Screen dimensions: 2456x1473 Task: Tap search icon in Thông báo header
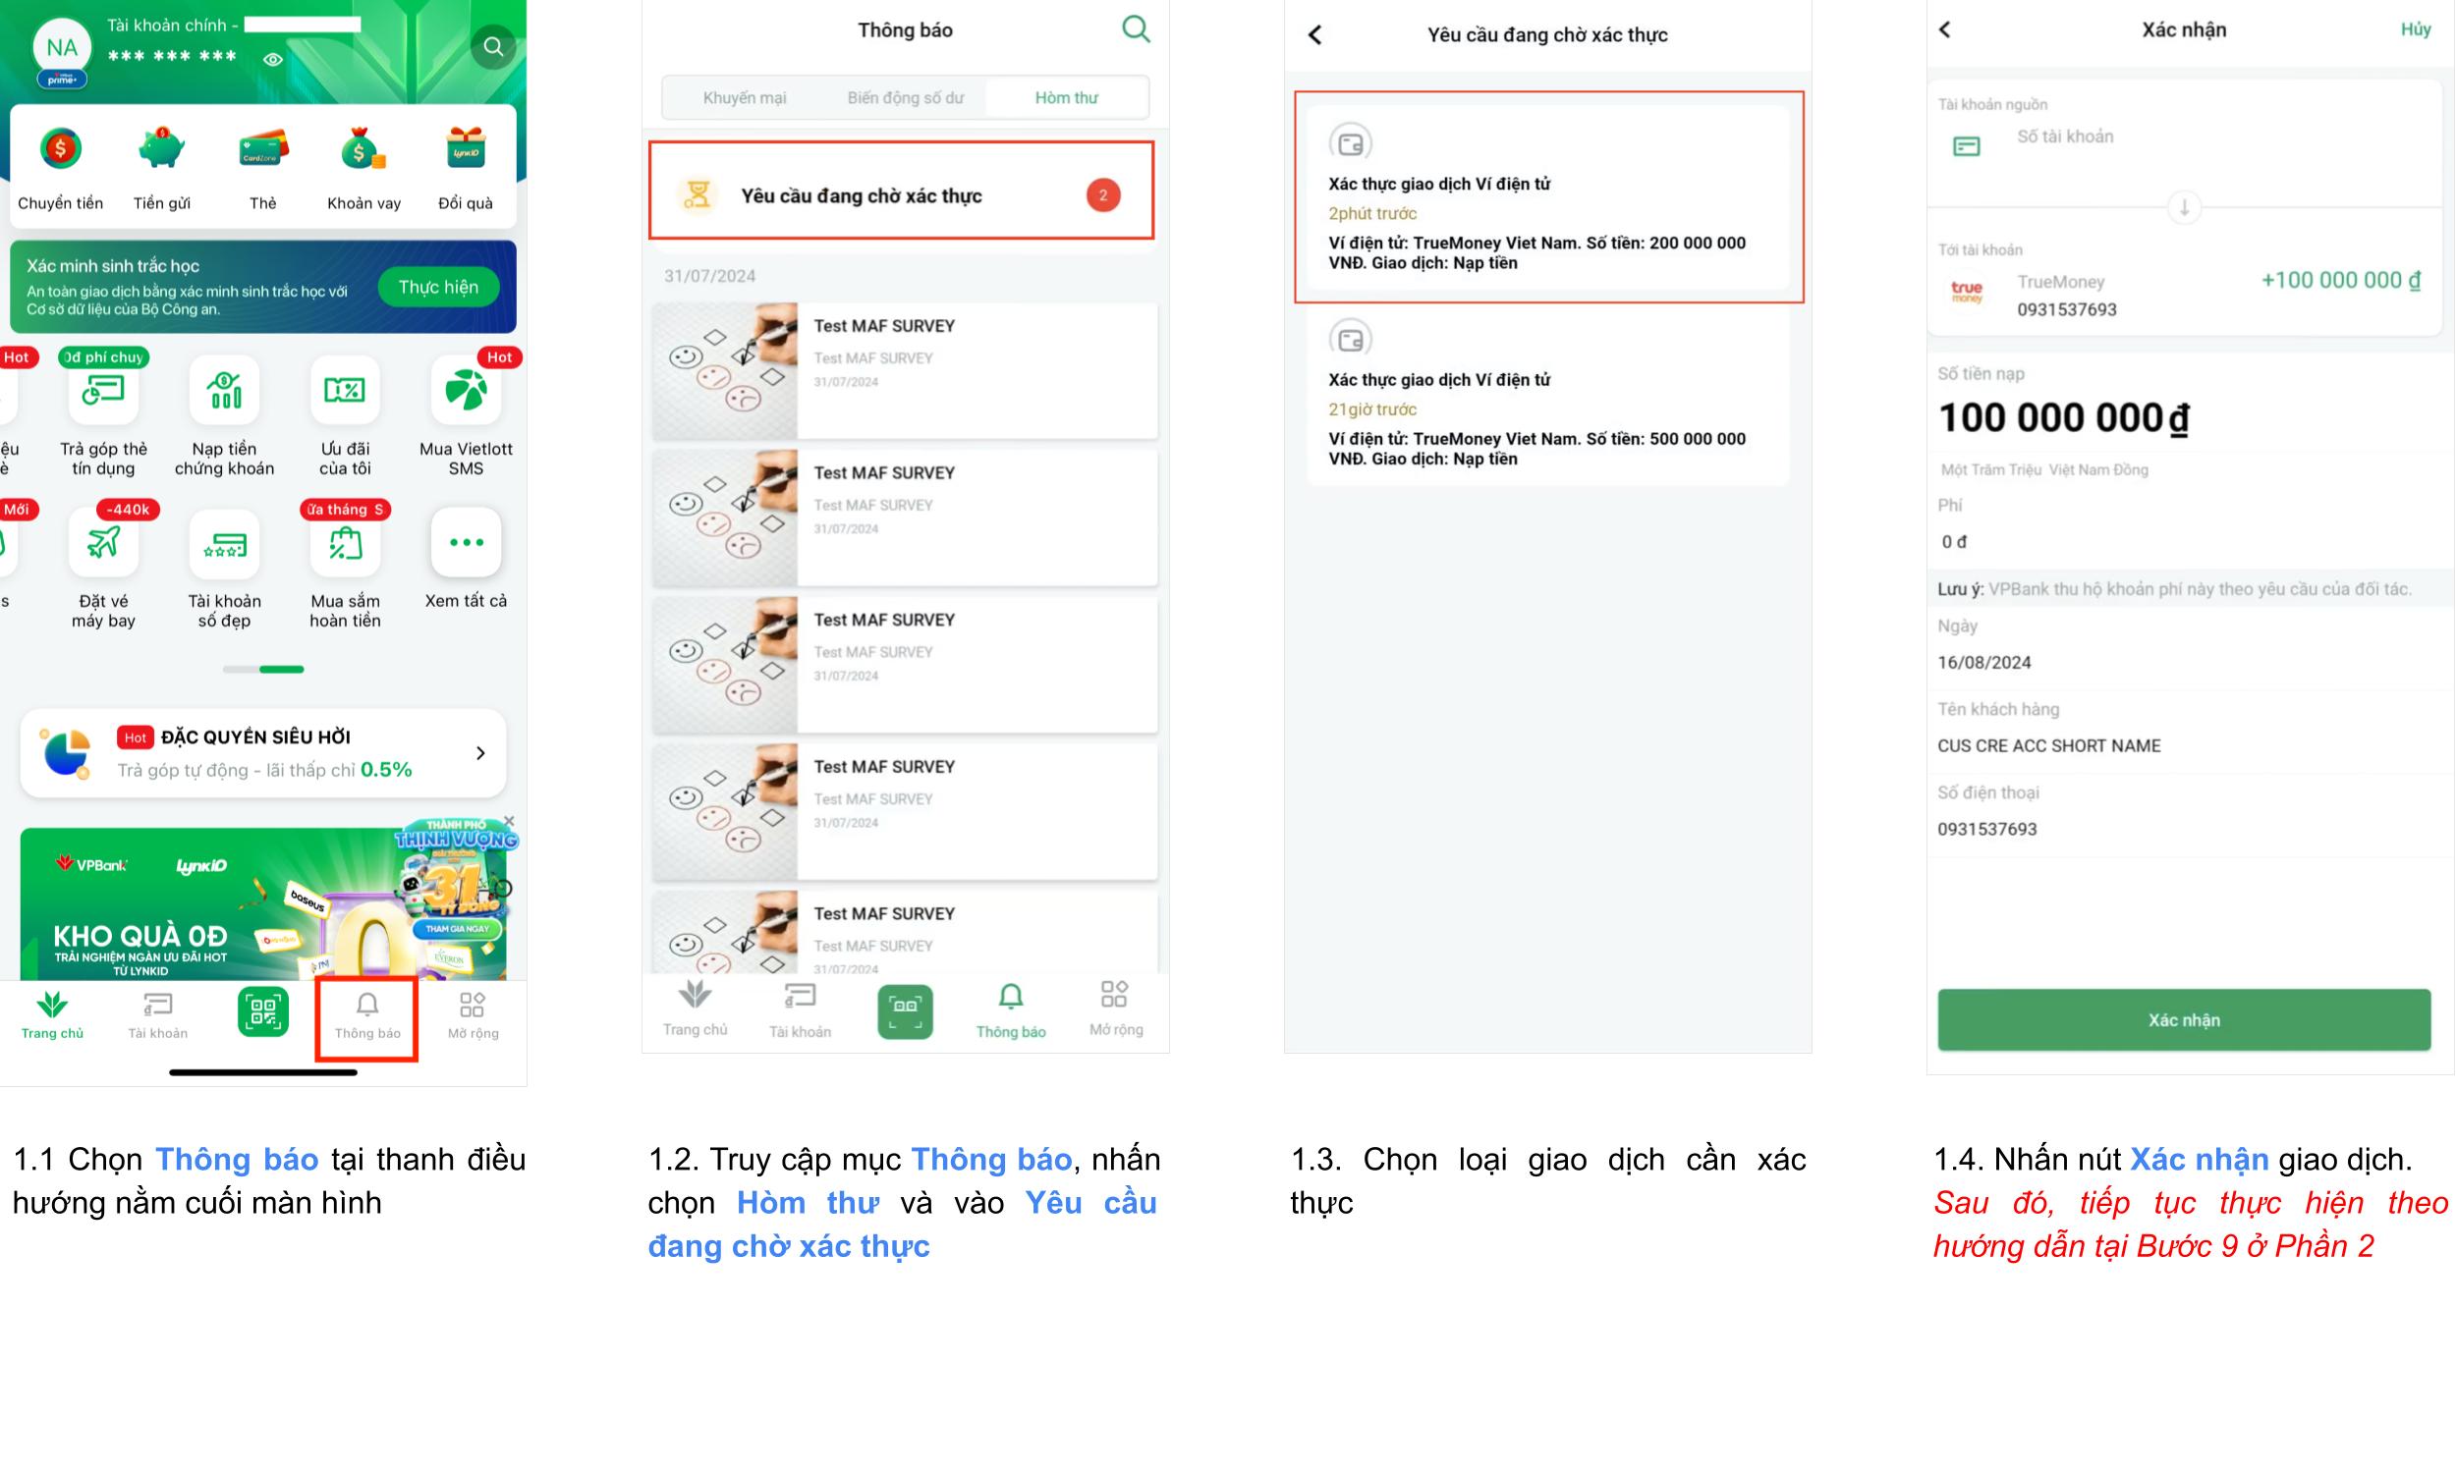tap(1136, 28)
